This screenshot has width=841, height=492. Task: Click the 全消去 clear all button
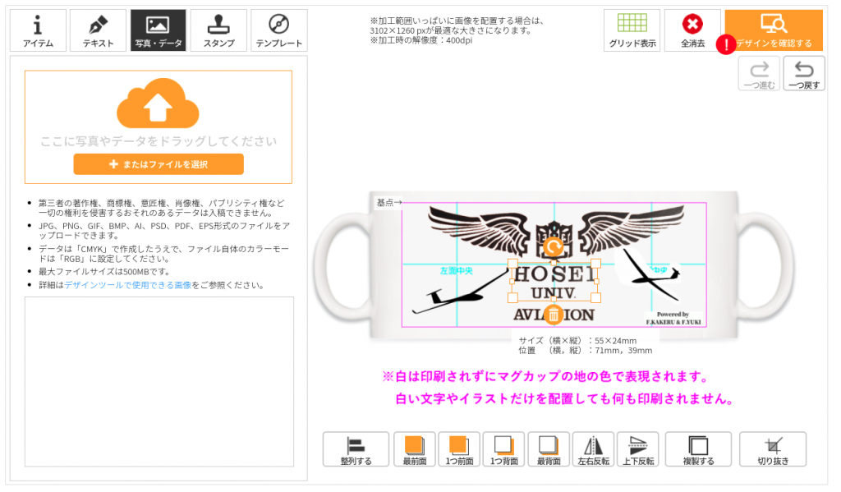[x=692, y=30]
